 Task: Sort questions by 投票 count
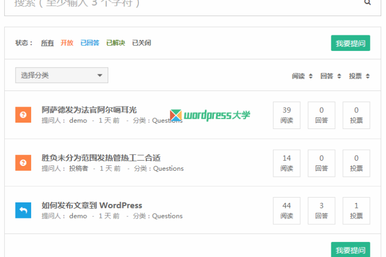pyautogui.click(x=359, y=76)
